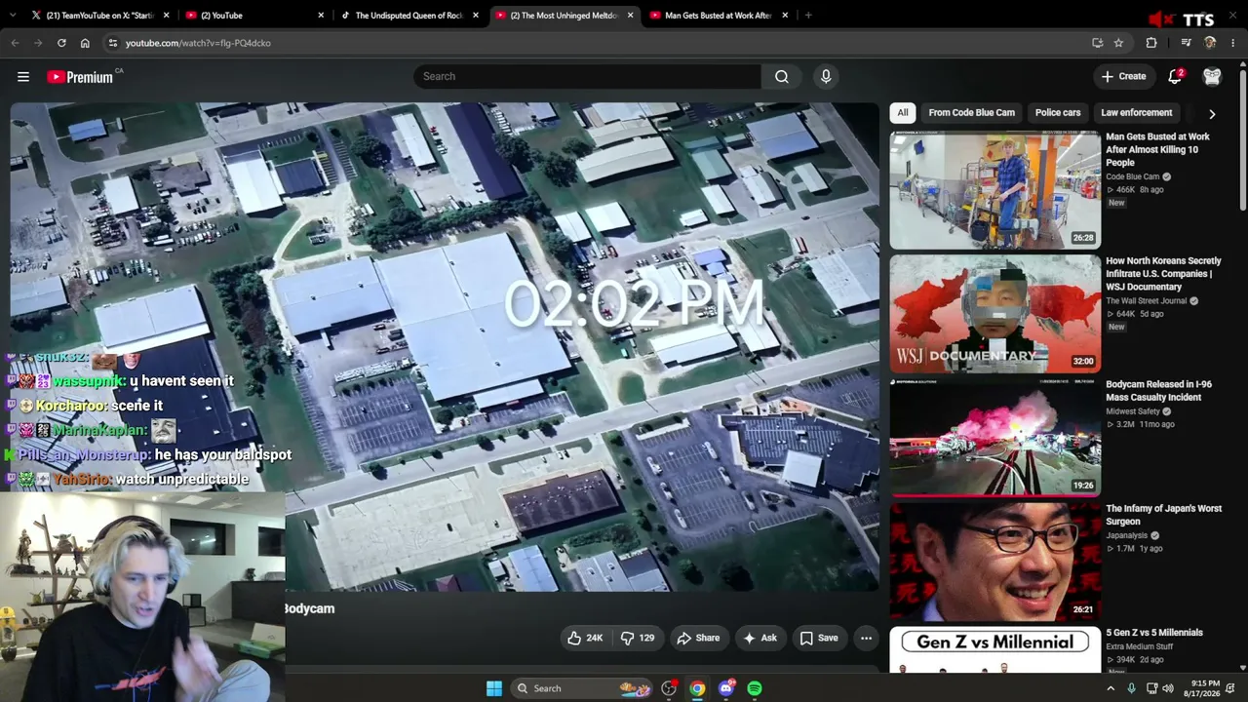1248x702 pixels.
Task: Visit the Midwest Safety channel
Action: coord(1133,411)
